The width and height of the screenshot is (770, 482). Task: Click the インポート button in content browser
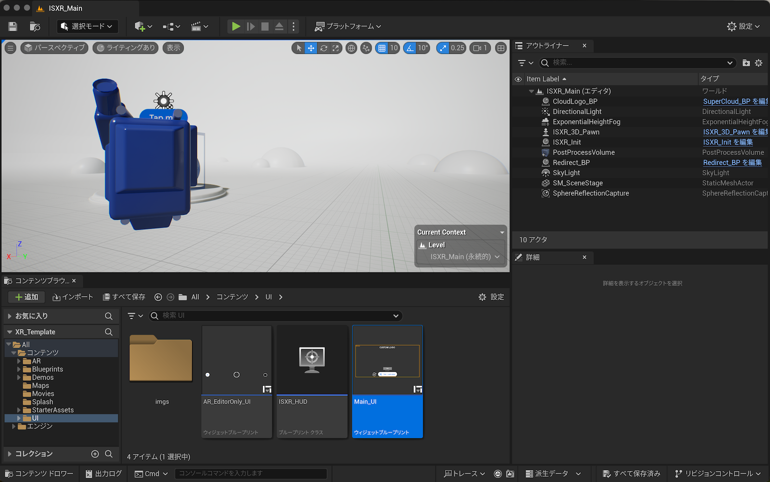[x=73, y=297]
